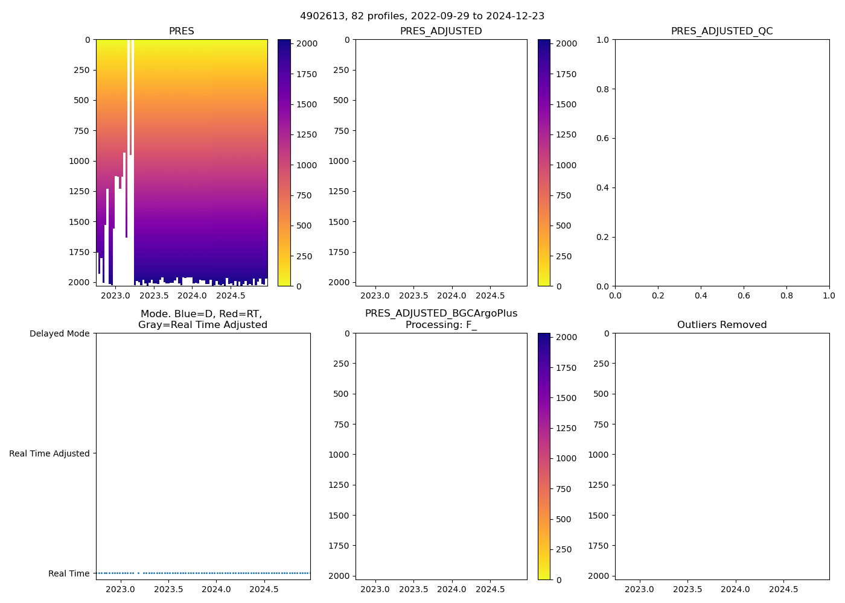Click the 'Real Time Adjusted' y-axis label
Viewport: 845px width, 603px height.
pos(49,453)
